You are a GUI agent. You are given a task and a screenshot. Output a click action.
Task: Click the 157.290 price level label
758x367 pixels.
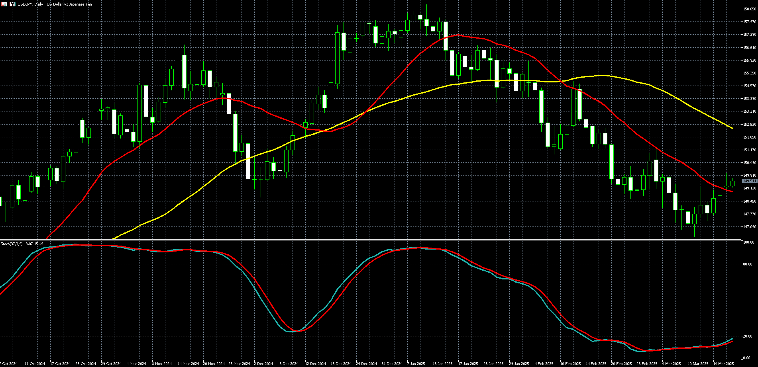750,35
